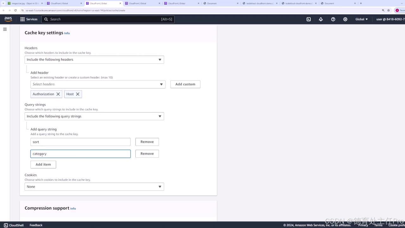Click the Feedback link at bottom

tap(36, 225)
